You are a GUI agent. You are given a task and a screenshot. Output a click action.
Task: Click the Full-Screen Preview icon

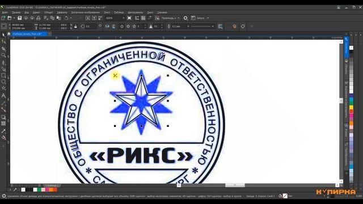[129, 18]
